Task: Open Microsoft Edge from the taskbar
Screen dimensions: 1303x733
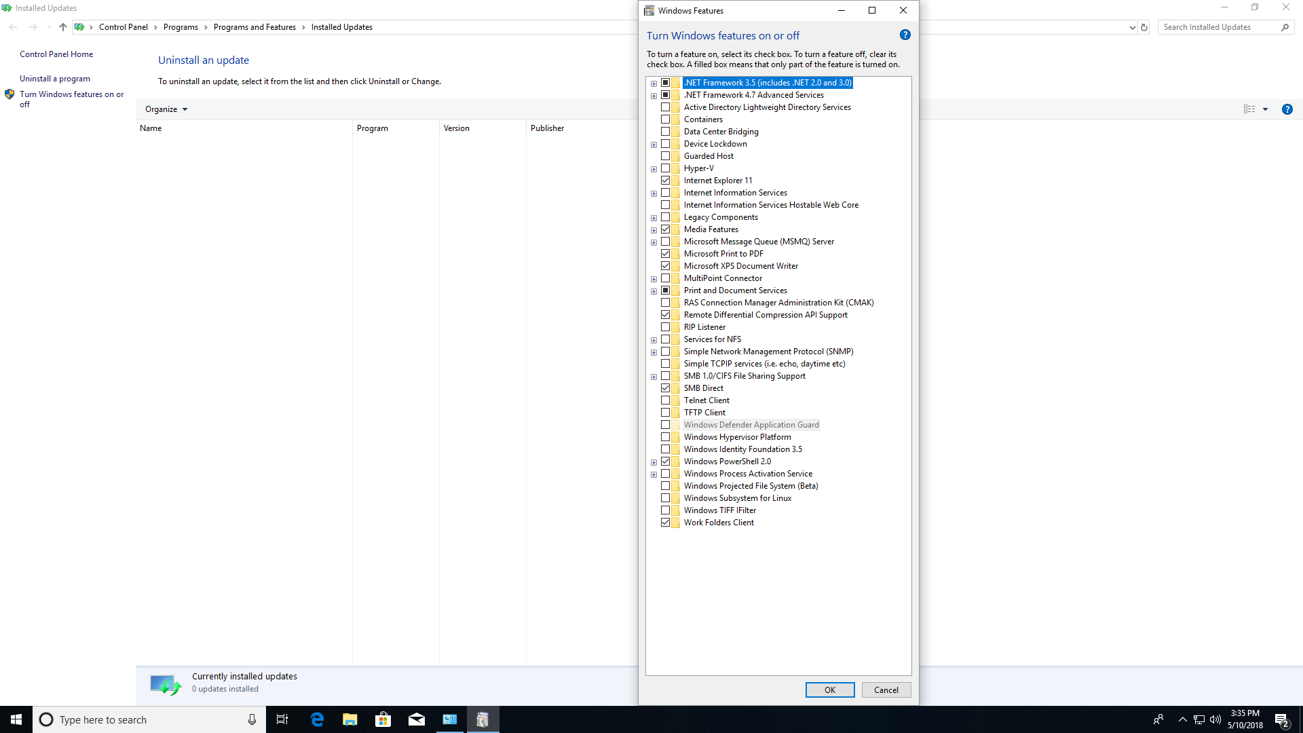Action: point(317,719)
